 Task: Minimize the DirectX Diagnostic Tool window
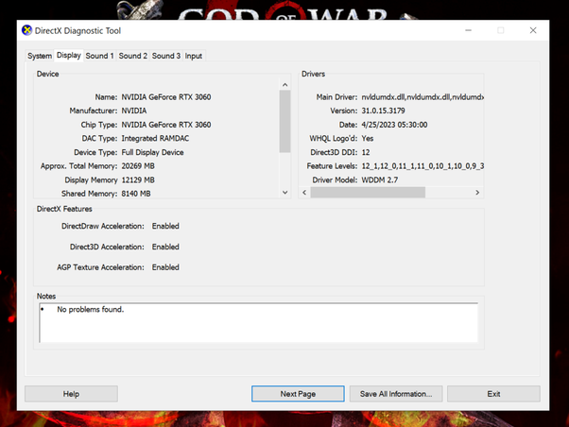click(x=469, y=30)
